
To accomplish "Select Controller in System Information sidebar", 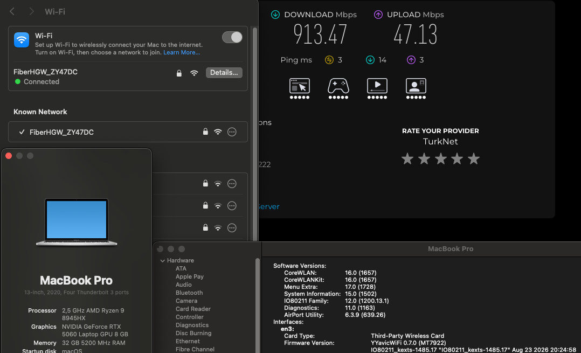I will click(189, 317).
